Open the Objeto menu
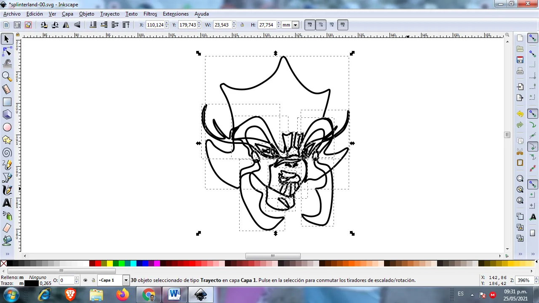The width and height of the screenshot is (539, 303). [87, 14]
